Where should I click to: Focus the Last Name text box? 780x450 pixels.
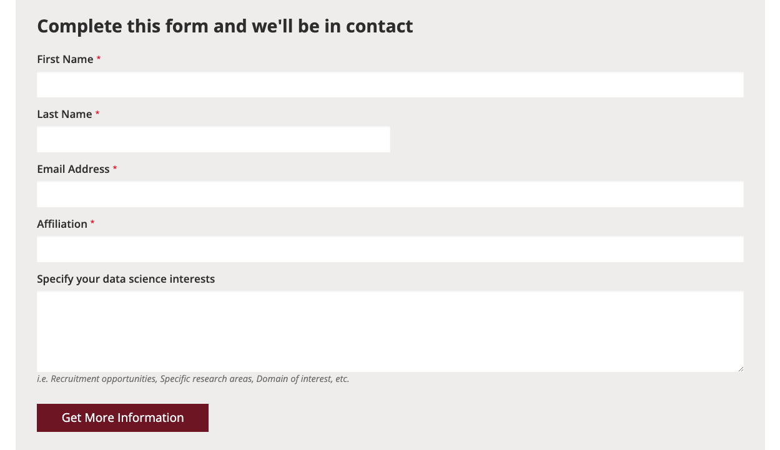pyautogui.click(x=213, y=140)
